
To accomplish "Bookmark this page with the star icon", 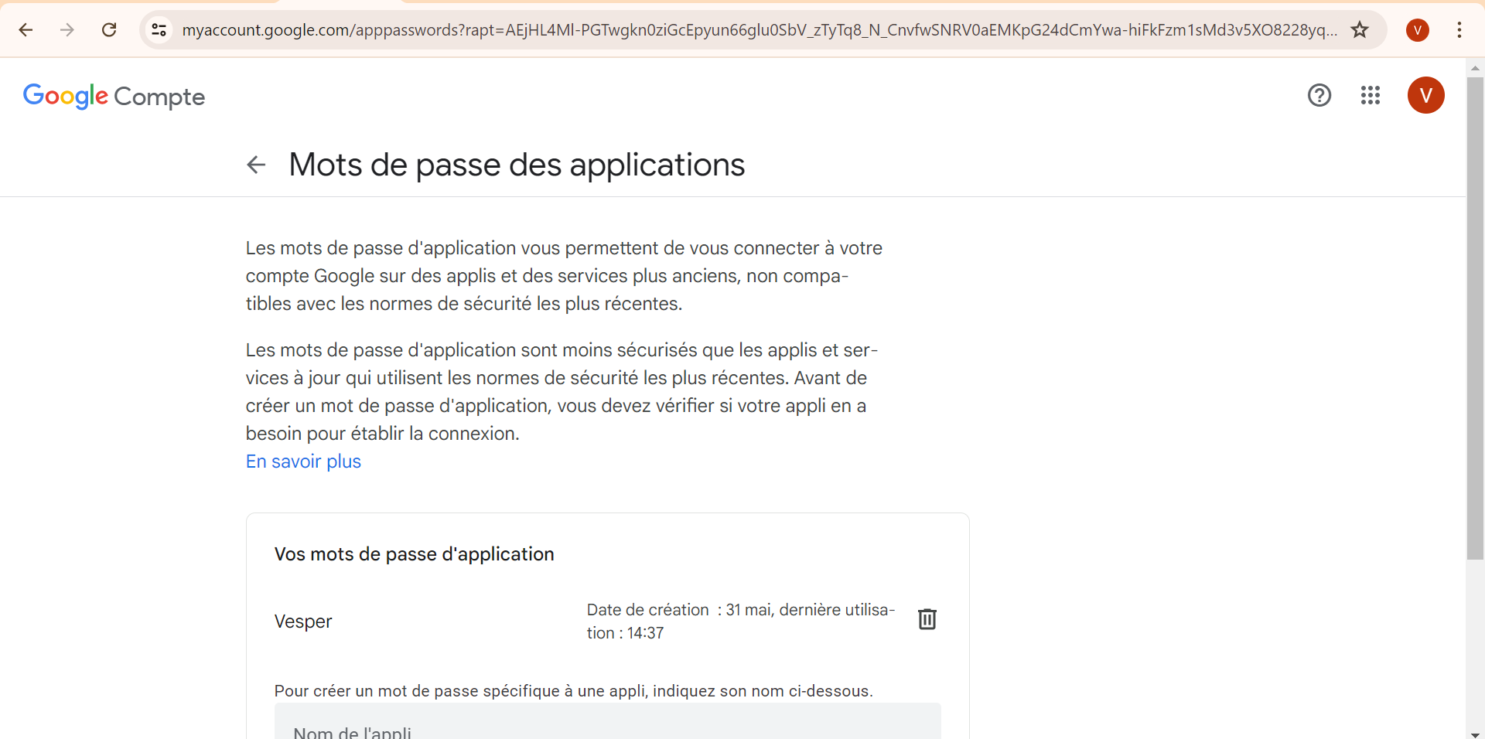I will (x=1360, y=30).
